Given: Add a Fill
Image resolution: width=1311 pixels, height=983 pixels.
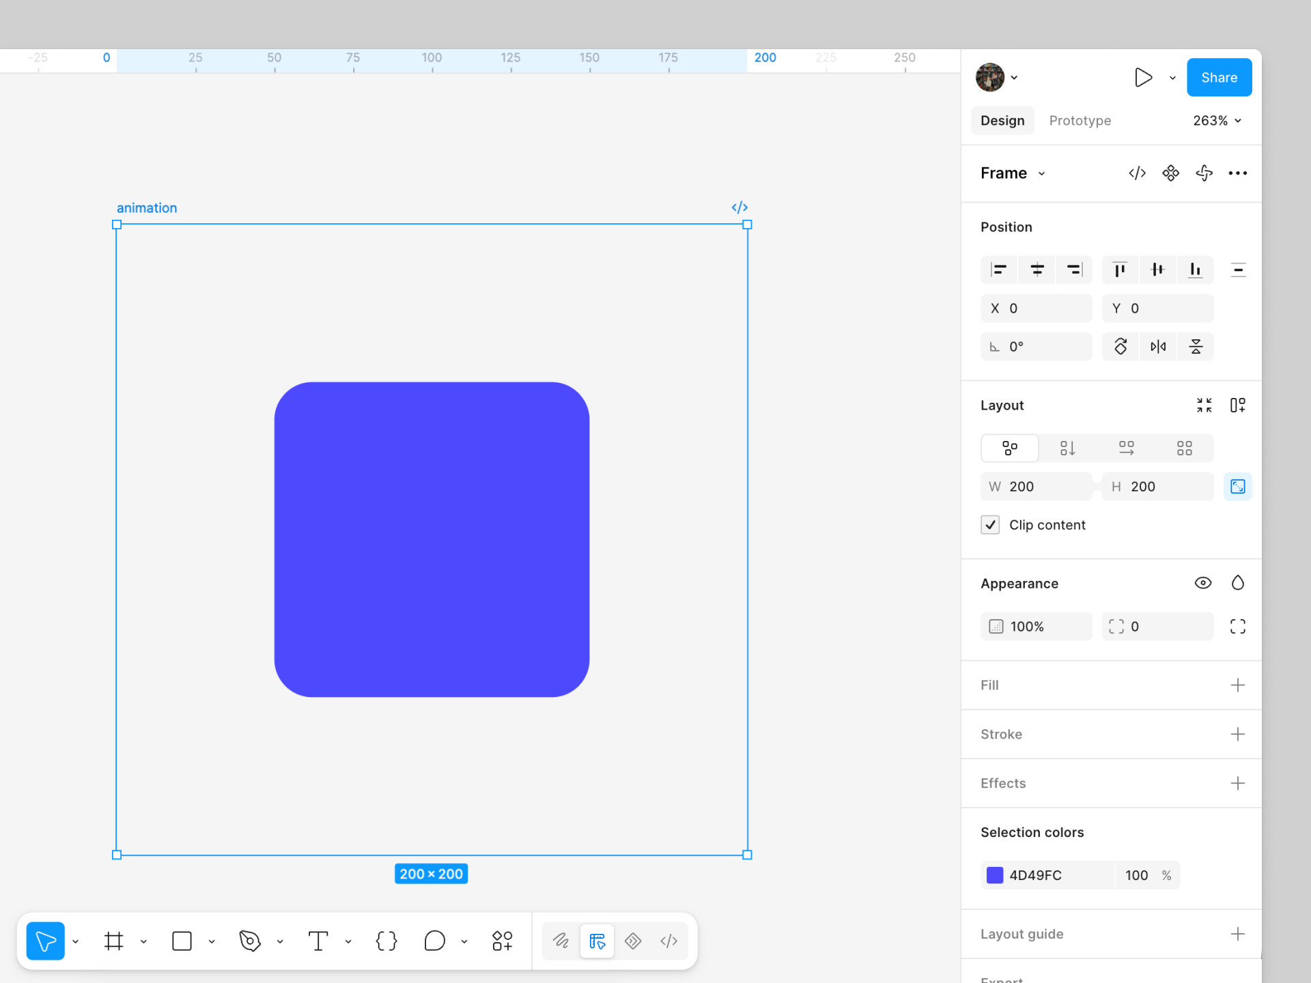Looking at the screenshot, I should (1238, 685).
